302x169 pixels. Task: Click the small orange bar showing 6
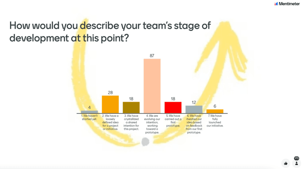tap(215, 111)
